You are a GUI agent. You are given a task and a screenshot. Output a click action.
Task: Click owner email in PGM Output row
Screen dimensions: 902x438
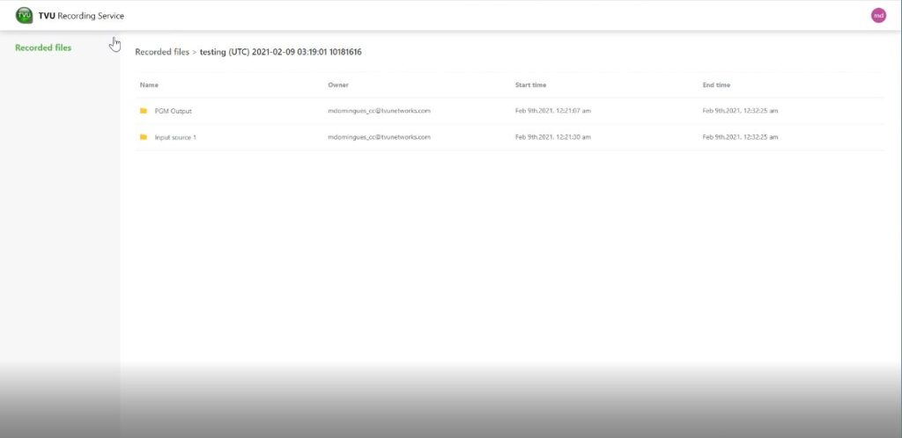tap(379, 111)
